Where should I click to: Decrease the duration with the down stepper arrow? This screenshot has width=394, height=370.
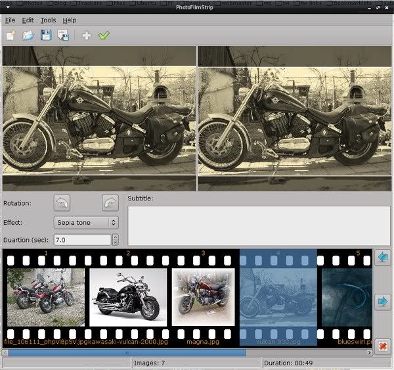116,243
